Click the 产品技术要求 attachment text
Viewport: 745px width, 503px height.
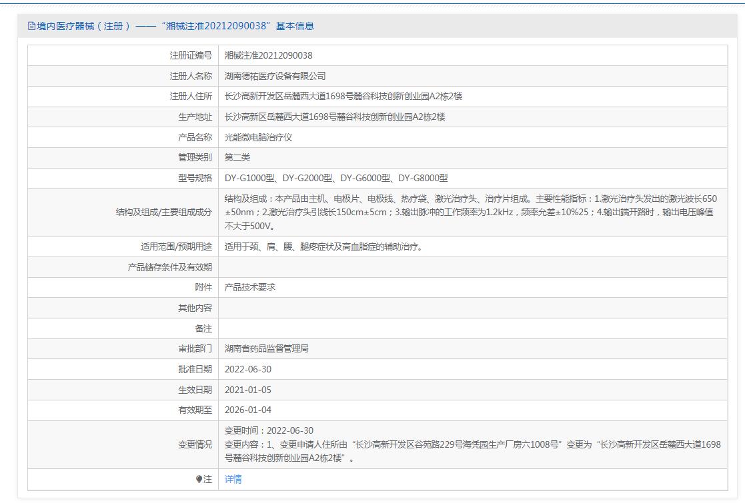(x=250, y=287)
